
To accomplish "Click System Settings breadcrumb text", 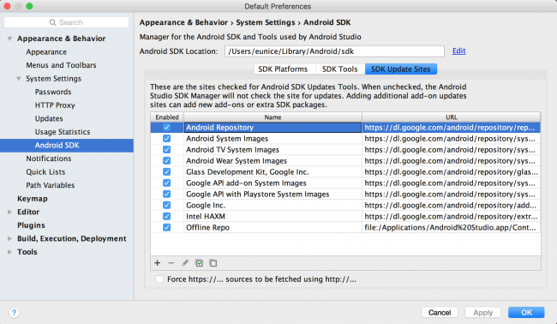I will click(266, 22).
